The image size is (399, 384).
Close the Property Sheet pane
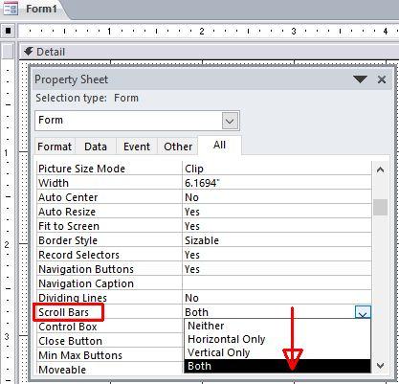click(382, 79)
